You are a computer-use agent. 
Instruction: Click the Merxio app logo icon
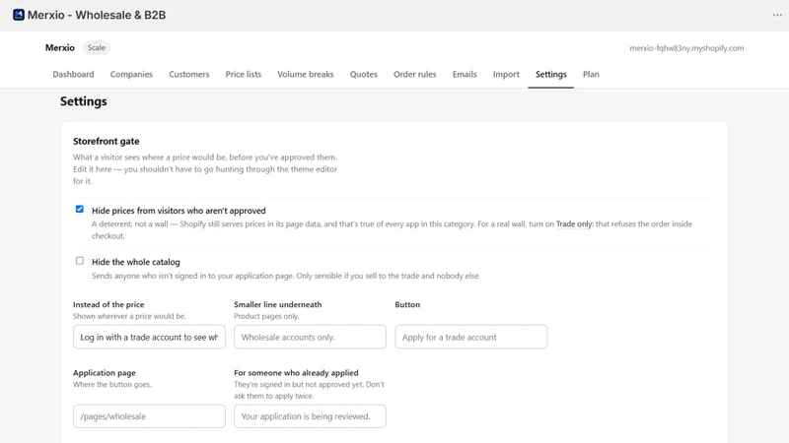19,15
